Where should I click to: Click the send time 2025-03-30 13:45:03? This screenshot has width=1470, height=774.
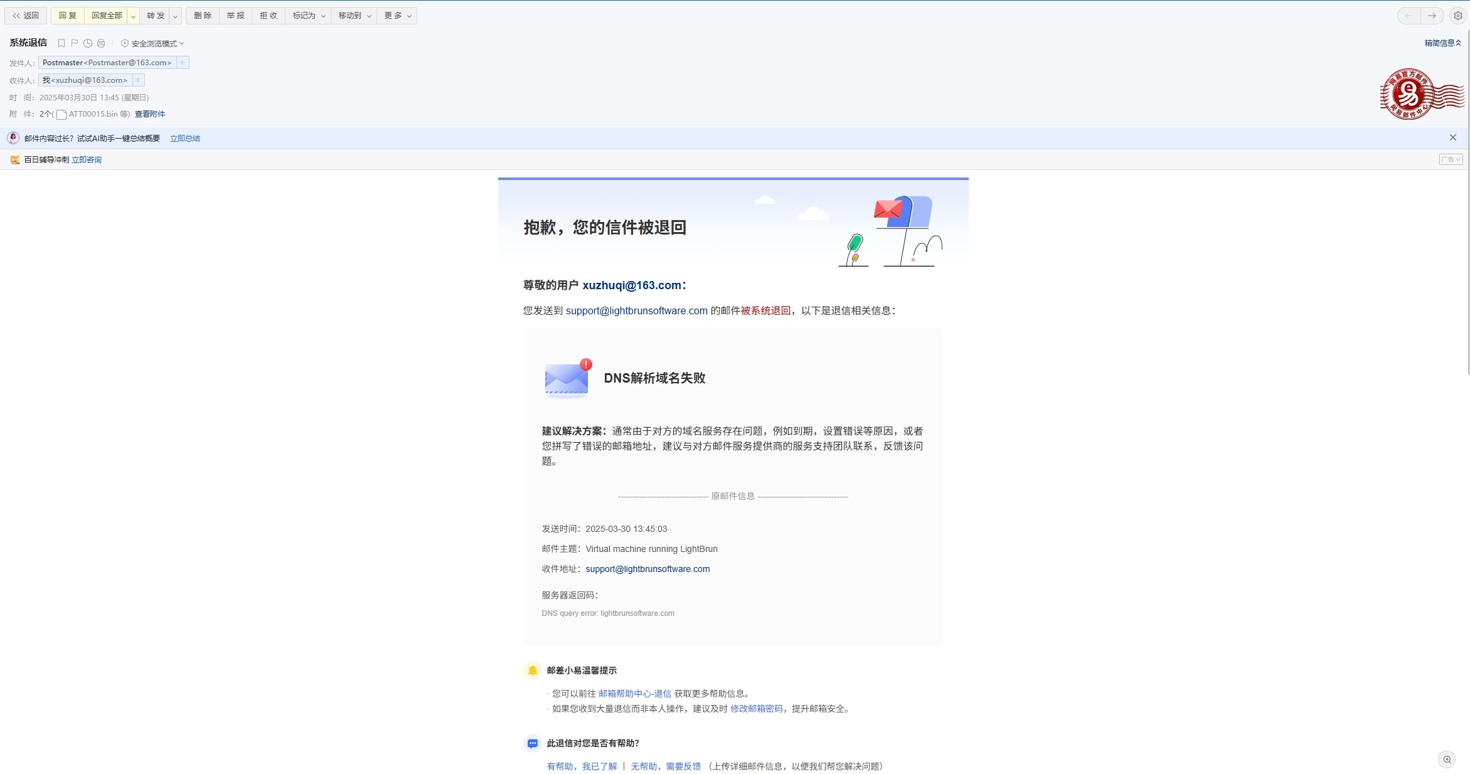point(626,529)
